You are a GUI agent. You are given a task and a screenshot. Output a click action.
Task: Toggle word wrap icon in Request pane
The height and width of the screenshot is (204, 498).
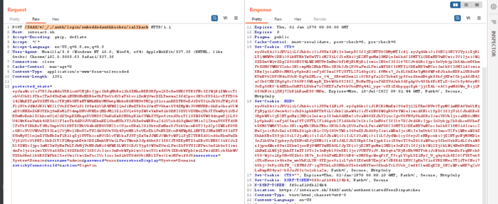[x=214, y=18]
